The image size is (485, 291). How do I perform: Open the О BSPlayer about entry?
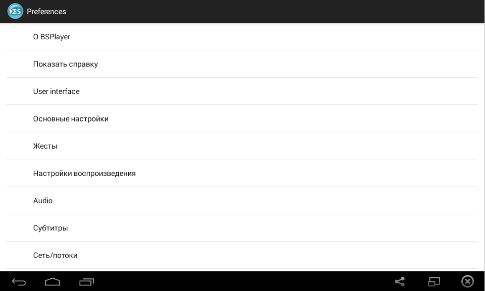point(52,37)
